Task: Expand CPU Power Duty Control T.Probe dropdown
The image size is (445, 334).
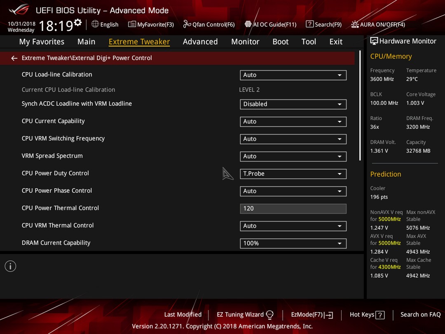Action: 293,174
